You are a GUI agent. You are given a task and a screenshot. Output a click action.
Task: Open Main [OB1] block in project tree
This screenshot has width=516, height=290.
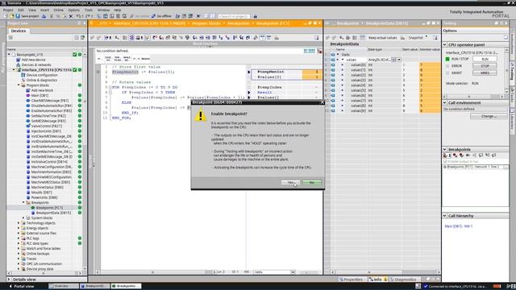pos(40,95)
